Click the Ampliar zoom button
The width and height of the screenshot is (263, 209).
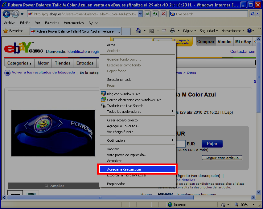click(x=55, y=186)
